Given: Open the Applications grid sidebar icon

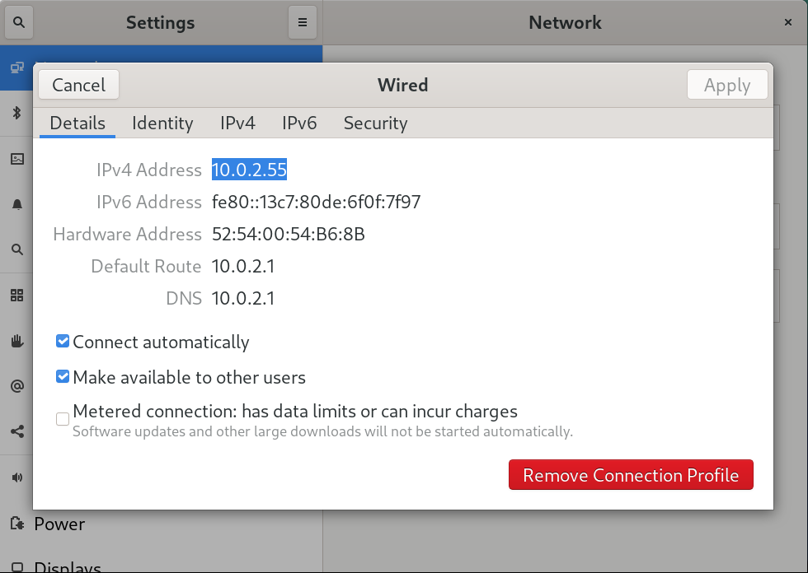Looking at the screenshot, I should [x=17, y=296].
